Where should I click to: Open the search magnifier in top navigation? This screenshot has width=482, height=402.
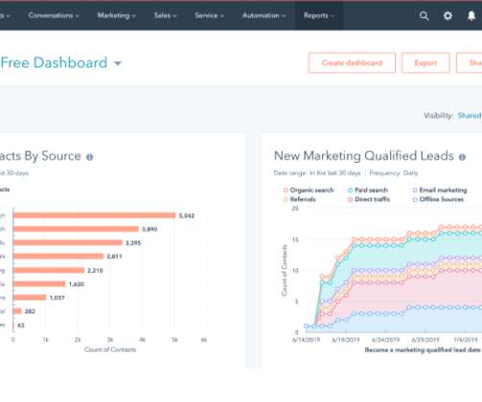tap(424, 15)
